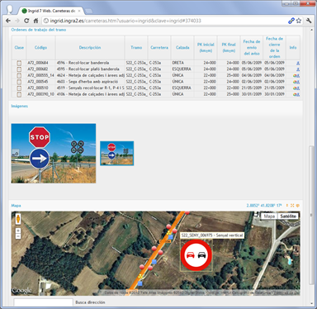Click the map zoom-out minus button
Viewport: 317px width, 309px height.
(18, 236)
